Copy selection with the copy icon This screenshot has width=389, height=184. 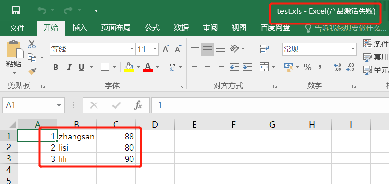pyautogui.click(x=32, y=57)
